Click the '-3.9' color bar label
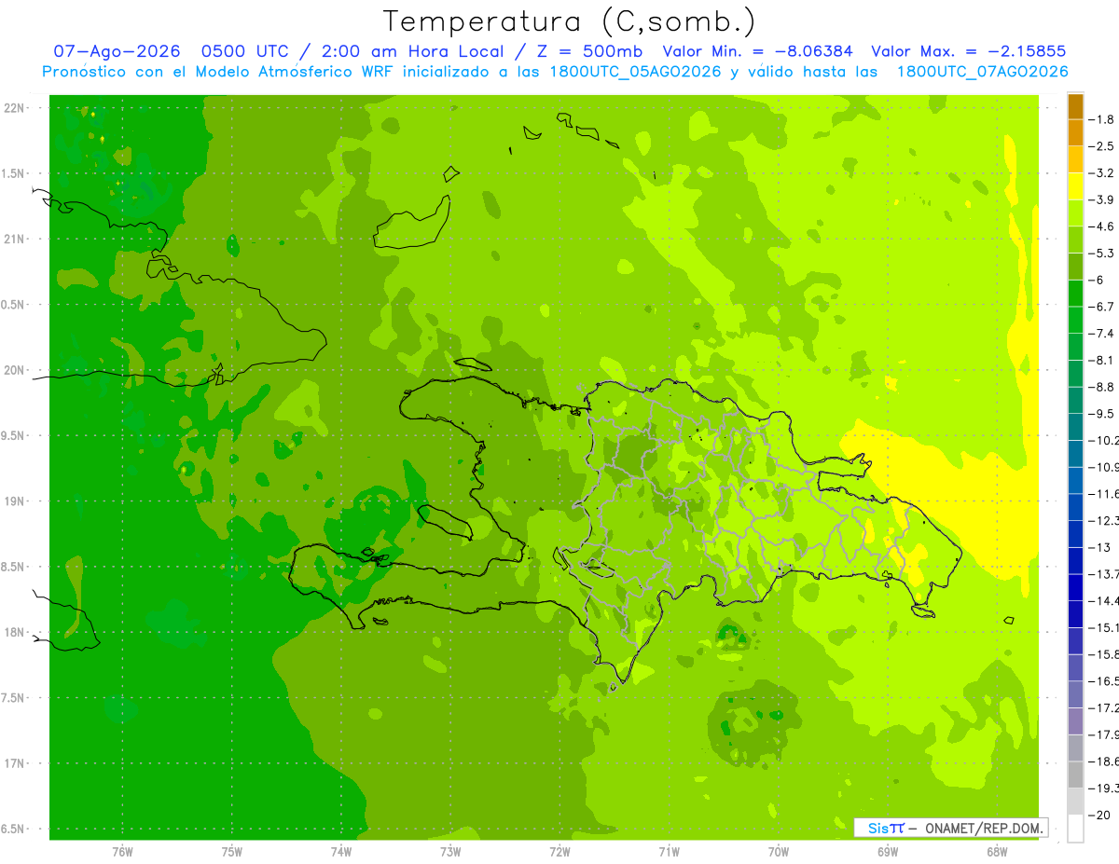 coord(1102,199)
